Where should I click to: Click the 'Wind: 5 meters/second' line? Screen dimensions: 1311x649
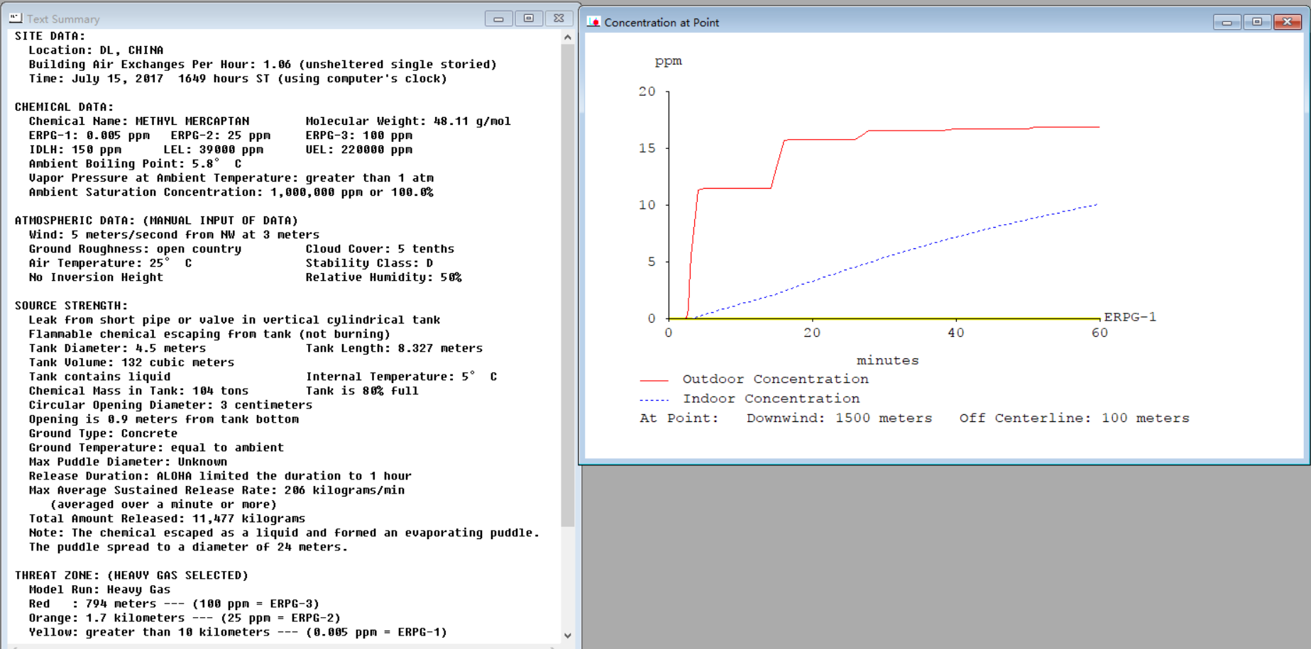[174, 235]
